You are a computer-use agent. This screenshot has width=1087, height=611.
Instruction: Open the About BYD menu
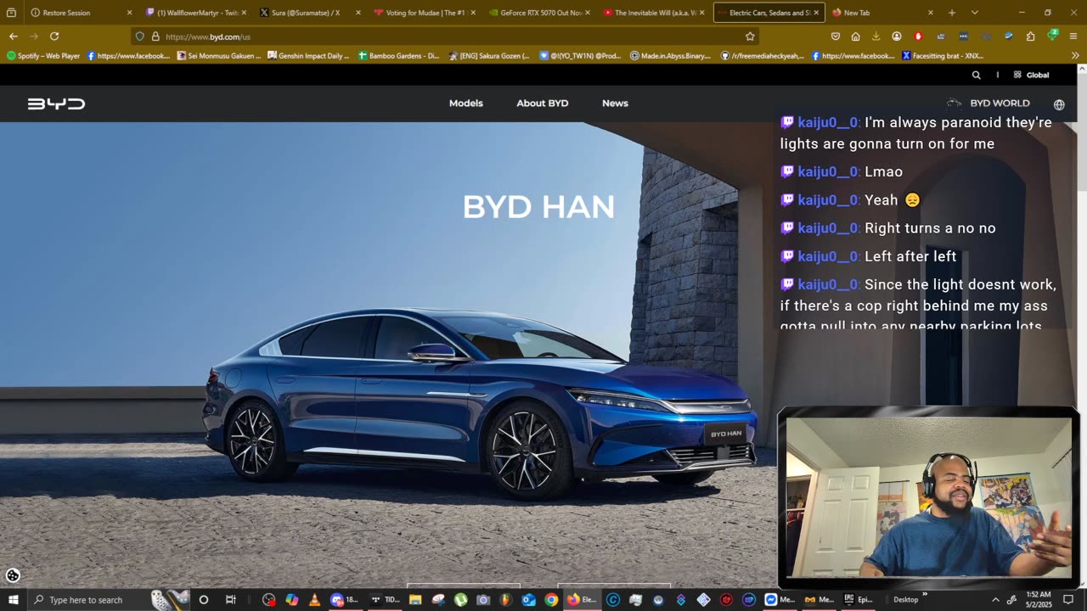[542, 103]
